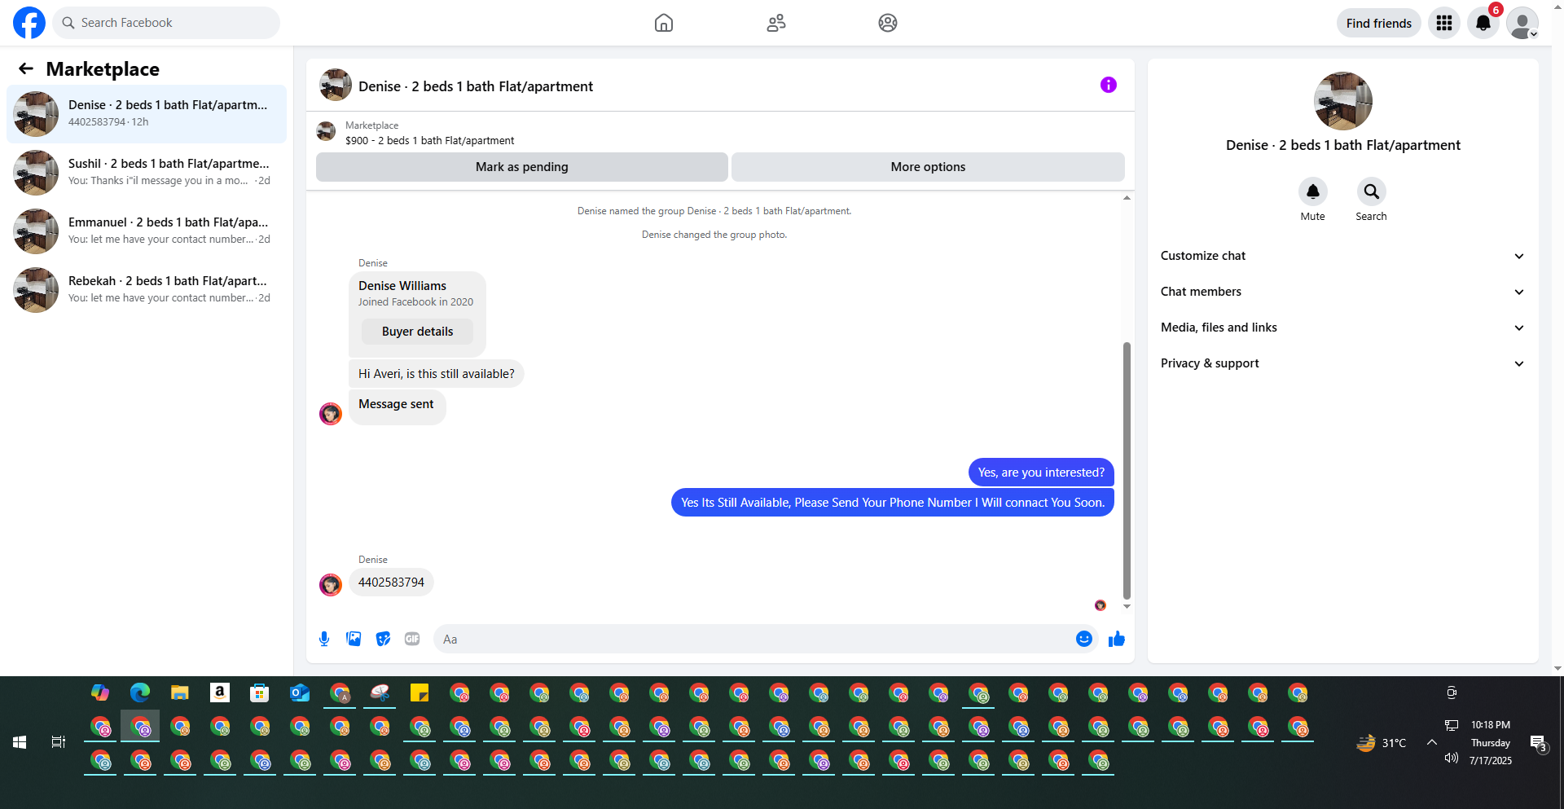1564x809 pixels.
Task: Search in conversation using magnifier icon
Action: (1372, 191)
